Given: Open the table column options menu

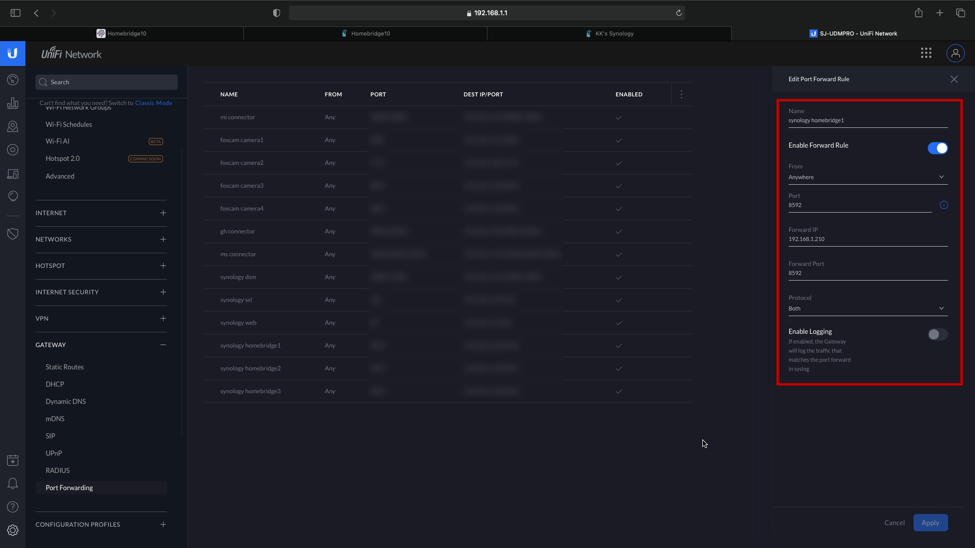Looking at the screenshot, I should (681, 94).
